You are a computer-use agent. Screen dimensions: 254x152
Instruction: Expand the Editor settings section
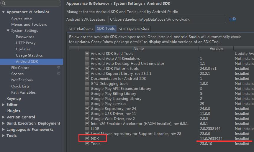click(x=3, y=105)
